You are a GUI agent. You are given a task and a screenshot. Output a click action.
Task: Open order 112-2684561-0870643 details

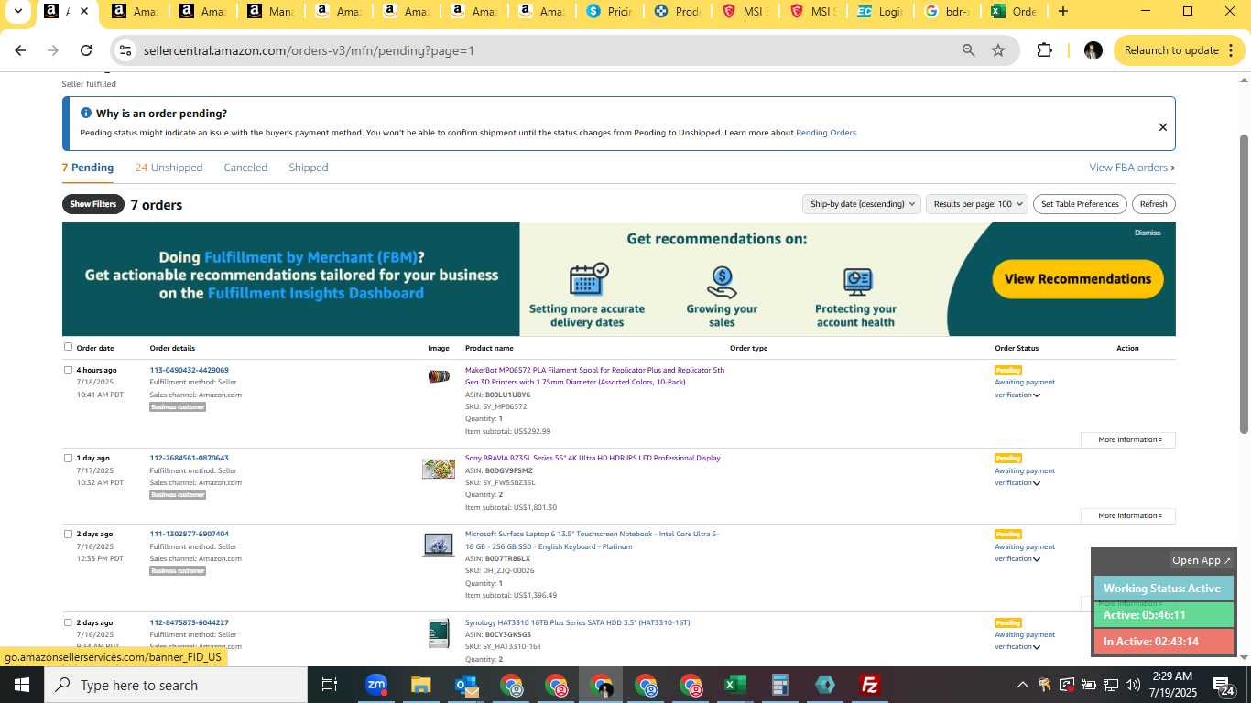189,458
